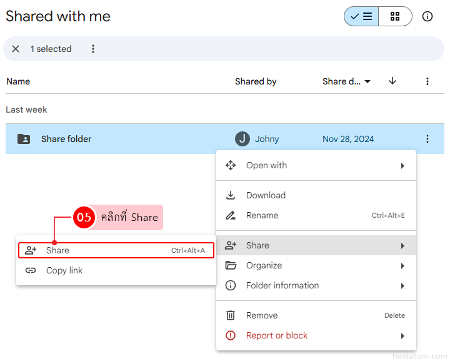
Task: Click Johny's avatar icon
Action: coord(242,139)
